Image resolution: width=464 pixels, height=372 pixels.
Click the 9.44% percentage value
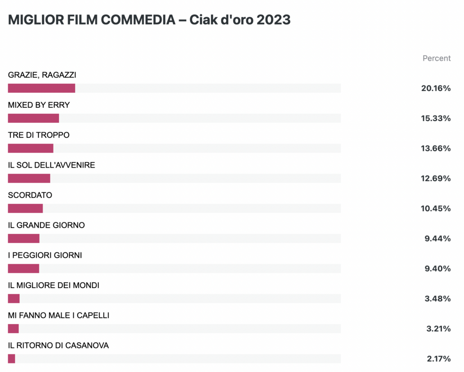(x=438, y=238)
